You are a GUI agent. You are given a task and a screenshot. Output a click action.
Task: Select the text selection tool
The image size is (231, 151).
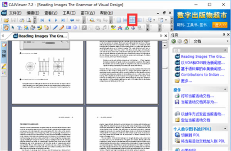pyautogui.click(x=20, y=28)
